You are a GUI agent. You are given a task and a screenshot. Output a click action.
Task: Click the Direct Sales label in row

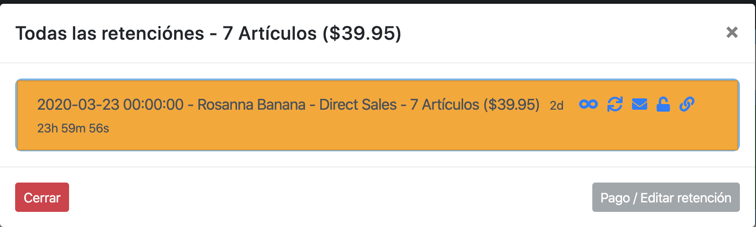click(358, 105)
